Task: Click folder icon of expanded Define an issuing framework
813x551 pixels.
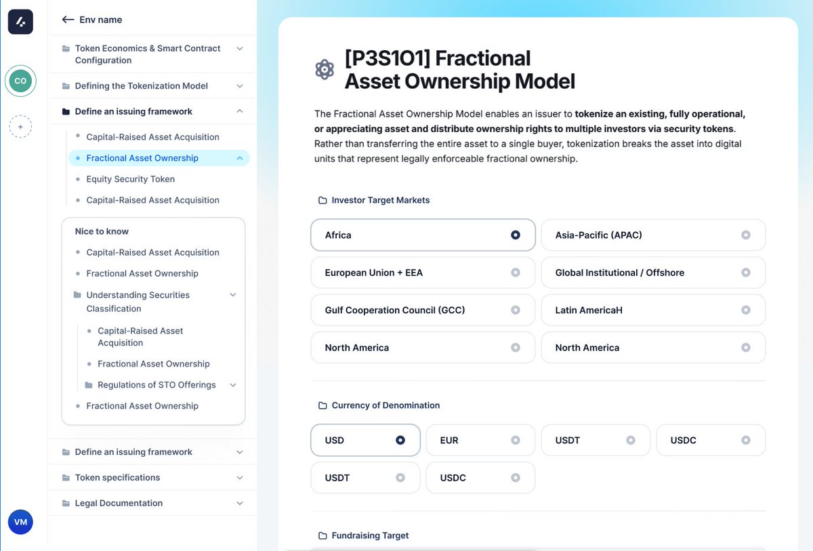Action: pyautogui.click(x=66, y=111)
